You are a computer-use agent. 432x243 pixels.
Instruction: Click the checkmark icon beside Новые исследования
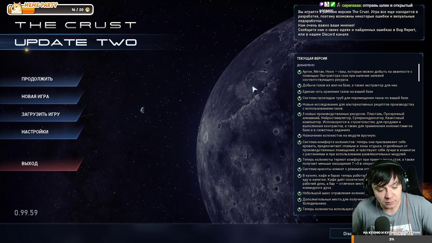[x=299, y=105]
